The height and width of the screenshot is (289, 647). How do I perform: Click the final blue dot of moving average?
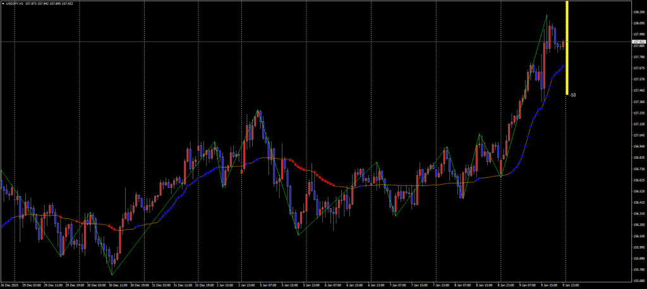(564, 65)
